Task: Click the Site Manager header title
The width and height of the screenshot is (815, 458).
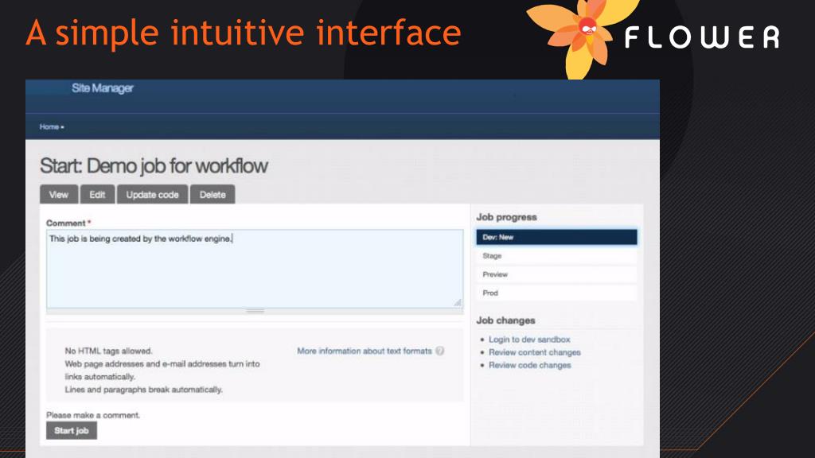Action: [x=103, y=88]
